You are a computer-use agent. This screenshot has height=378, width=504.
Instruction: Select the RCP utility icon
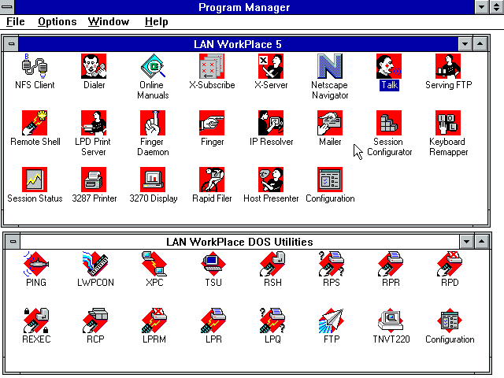click(x=95, y=321)
